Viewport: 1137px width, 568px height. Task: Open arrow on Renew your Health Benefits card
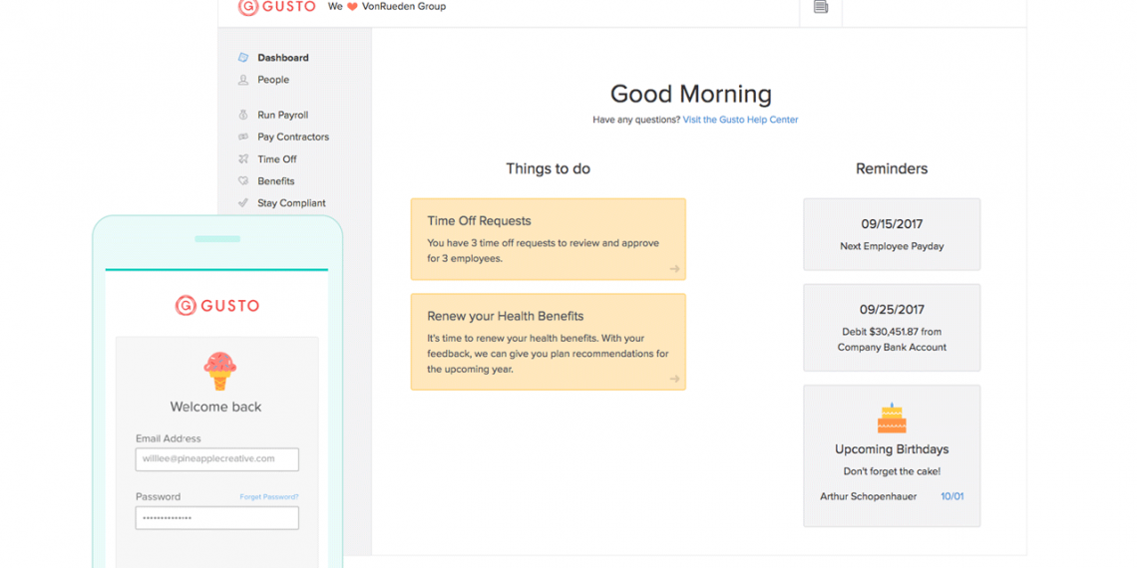(x=674, y=379)
